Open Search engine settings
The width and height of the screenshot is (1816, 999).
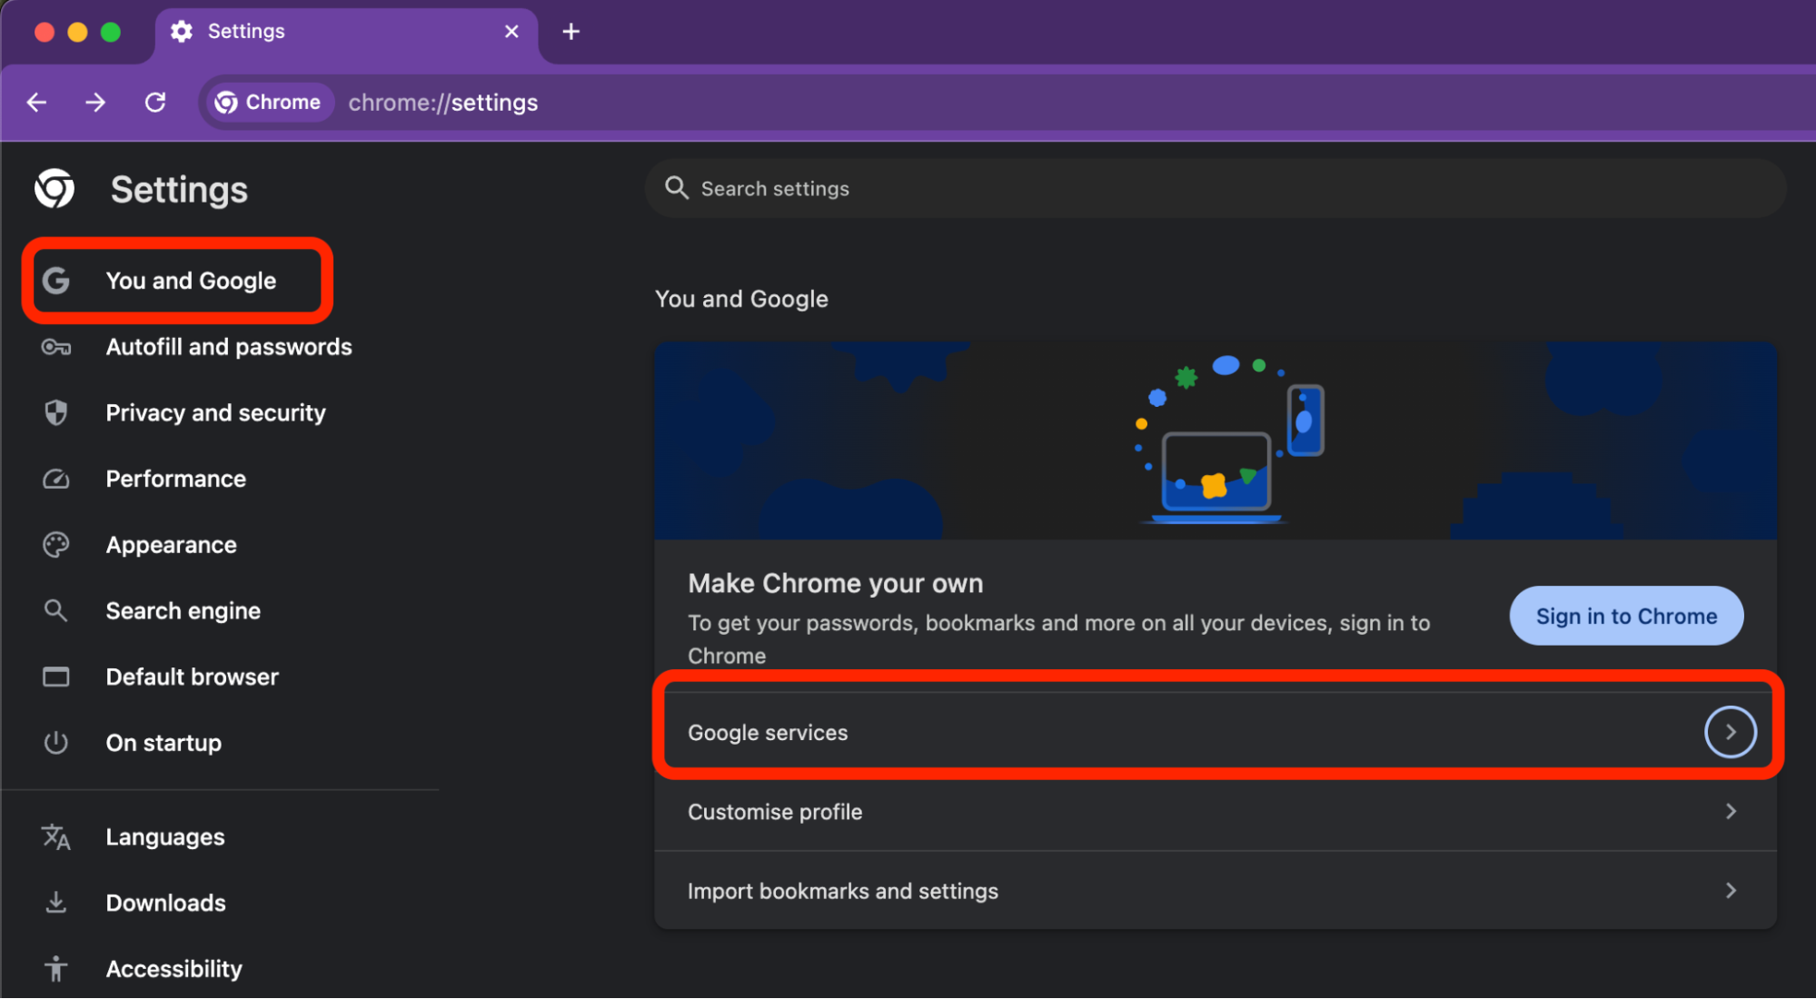point(184,611)
